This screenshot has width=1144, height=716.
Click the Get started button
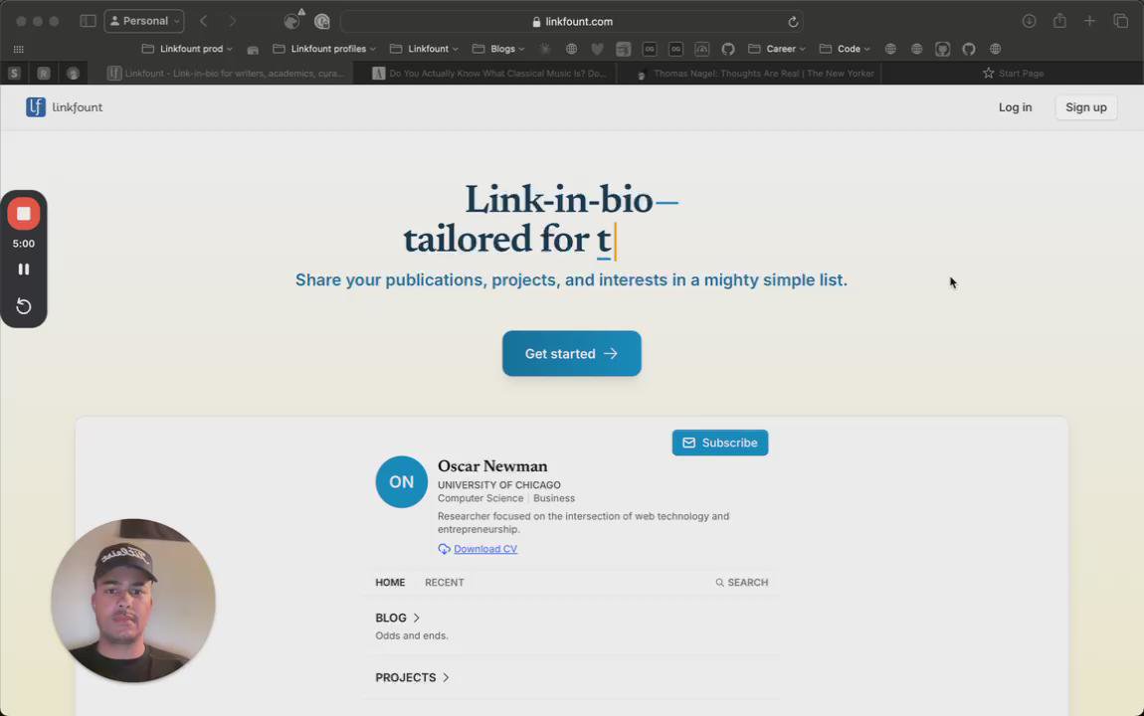pyautogui.click(x=571, y=354)
